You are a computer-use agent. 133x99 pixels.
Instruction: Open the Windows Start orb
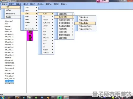click(3, 97)
